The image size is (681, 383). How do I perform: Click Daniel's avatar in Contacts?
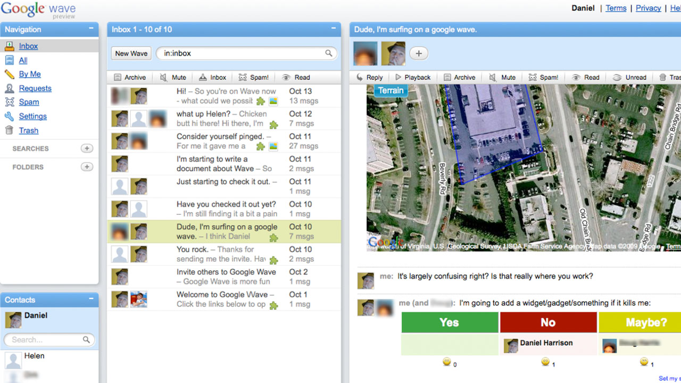click(13, 320)
